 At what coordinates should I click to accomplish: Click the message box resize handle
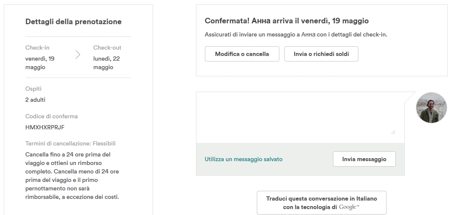(393, 132)
